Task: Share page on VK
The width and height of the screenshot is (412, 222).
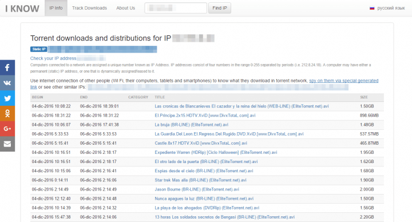Action: [x=7, y=83]
